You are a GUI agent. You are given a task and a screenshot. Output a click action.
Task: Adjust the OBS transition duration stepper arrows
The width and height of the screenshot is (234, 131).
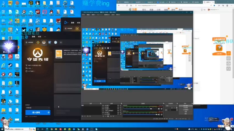coord(177,110)
